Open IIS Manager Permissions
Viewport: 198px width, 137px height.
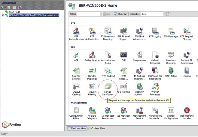point(108,113)
